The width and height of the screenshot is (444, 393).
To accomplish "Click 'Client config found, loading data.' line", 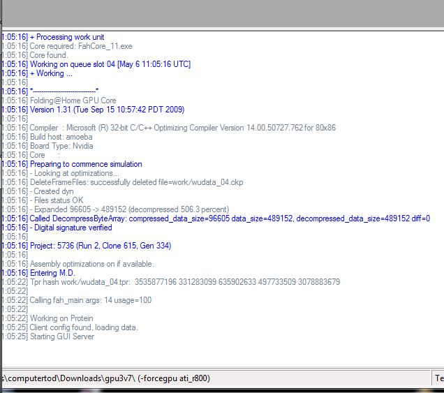I will (70, 327).
